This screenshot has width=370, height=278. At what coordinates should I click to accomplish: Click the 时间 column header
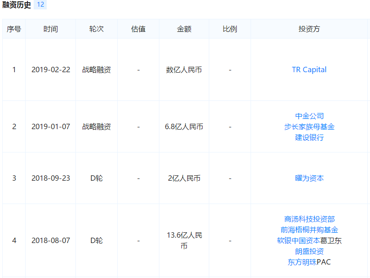pyautogui.click(x=51, y=29)
